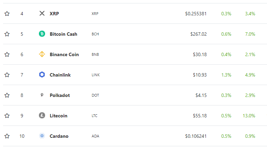Favorite XRP with its star
The width and height of the screenshot is (267, 149).
[7, 14]
